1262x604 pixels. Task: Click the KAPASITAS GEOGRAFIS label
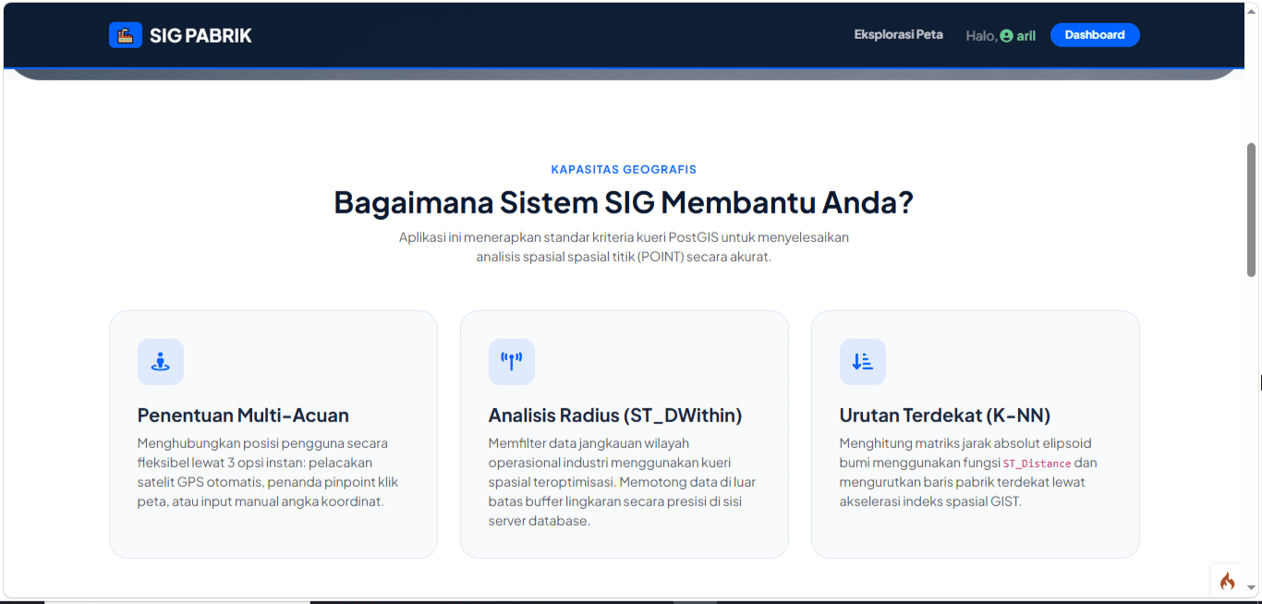pyautogui.click(x=624, y=170)
